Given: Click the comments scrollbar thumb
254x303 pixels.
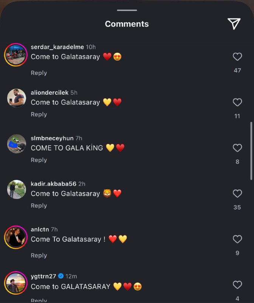Looking at the screenshot, I should 251,151.
